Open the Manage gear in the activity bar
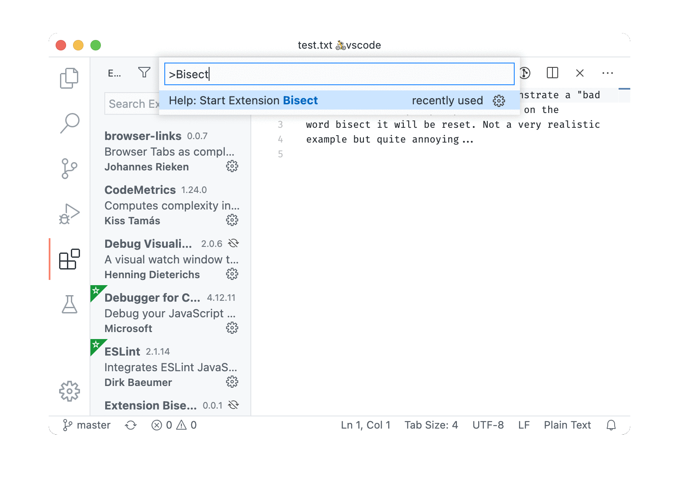Screen dimensions: 679x499 (70, 391)
